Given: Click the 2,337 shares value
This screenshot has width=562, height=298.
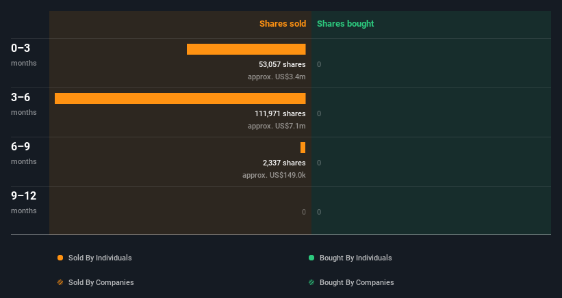Looking at the screenshot, I should [x=284, y=163].
